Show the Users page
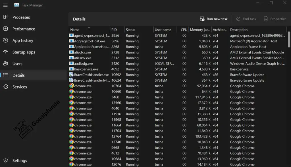This screenshot has width=291, height=167. click(34, 64)
